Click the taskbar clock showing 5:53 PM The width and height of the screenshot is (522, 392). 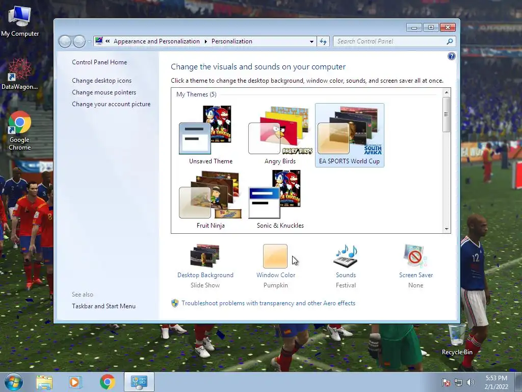click(496, 382)
